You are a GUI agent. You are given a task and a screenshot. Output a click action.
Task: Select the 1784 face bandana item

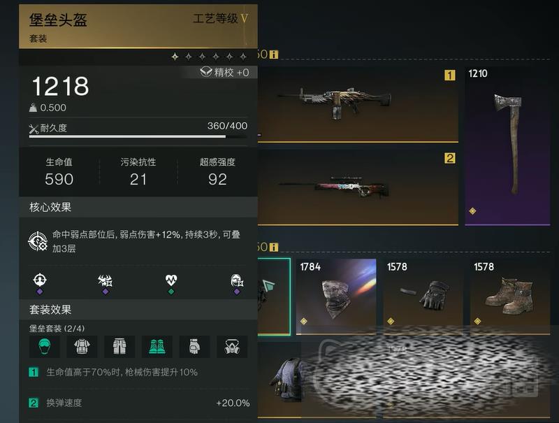click(x=336, y=296)
